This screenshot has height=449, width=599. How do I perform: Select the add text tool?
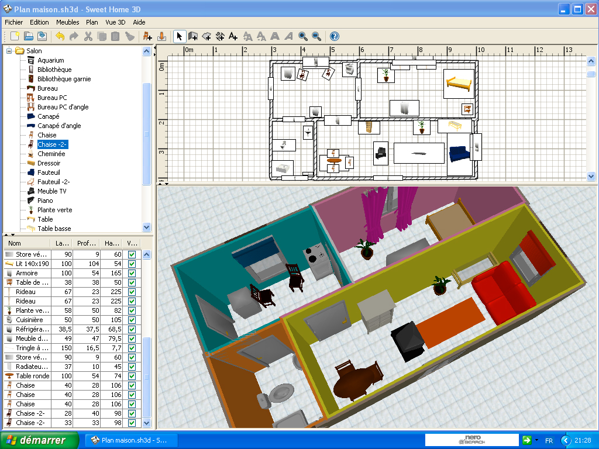pos(233,36)
